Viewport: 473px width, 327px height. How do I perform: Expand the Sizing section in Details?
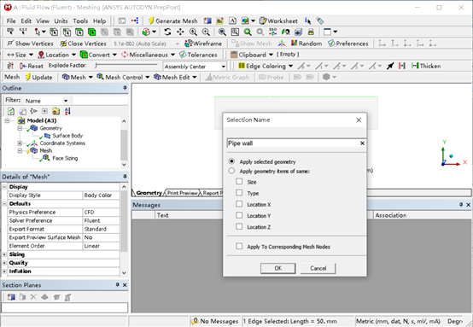pos(4,254)
